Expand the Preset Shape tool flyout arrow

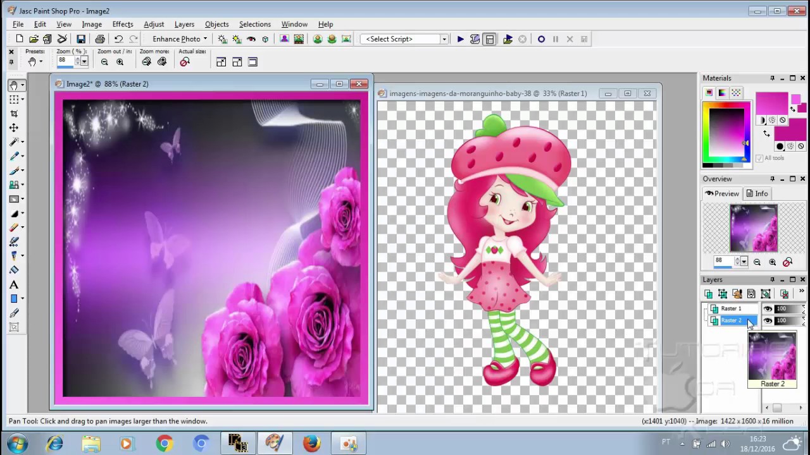(x=23, y=298)
